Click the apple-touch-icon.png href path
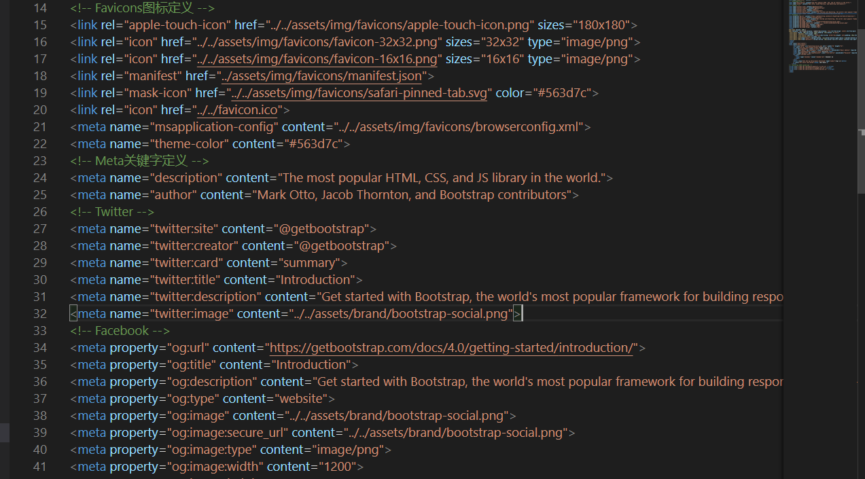The height and width of the screenshot is (479, 865). [401, 25]
